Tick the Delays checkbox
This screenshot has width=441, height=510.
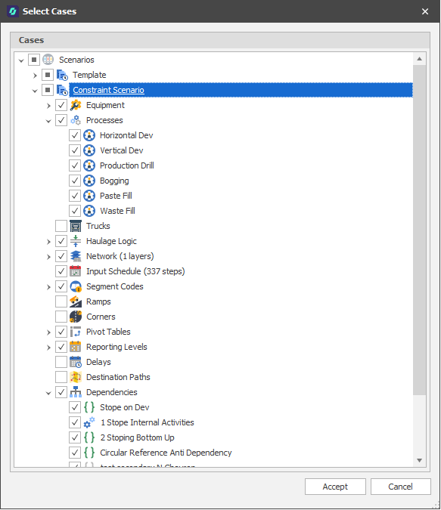[61, 362]
